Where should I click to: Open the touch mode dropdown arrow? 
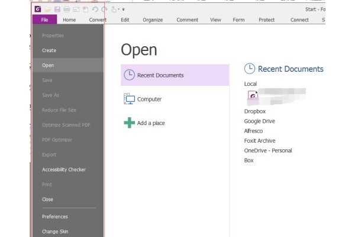tap(119, 9)
